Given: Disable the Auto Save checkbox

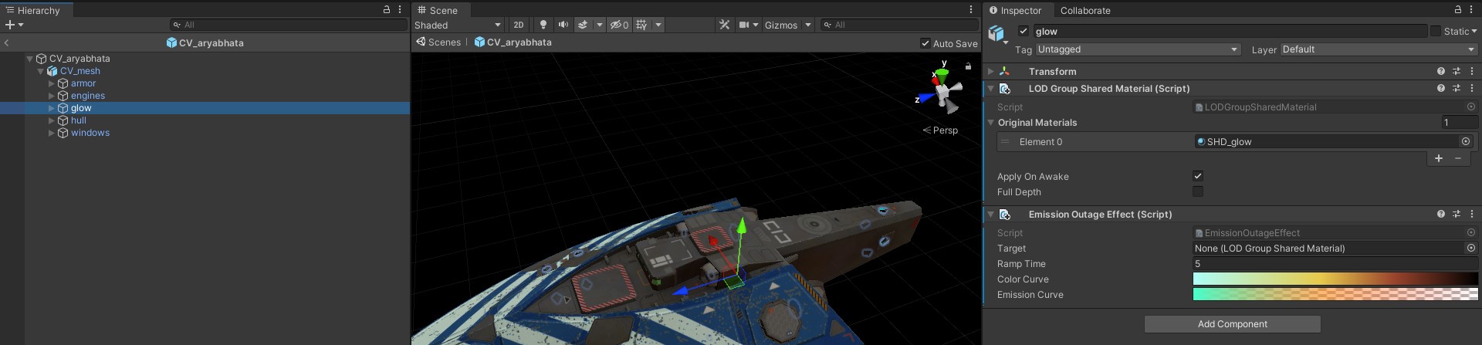Looking at the screenshot, I should 925,43.
